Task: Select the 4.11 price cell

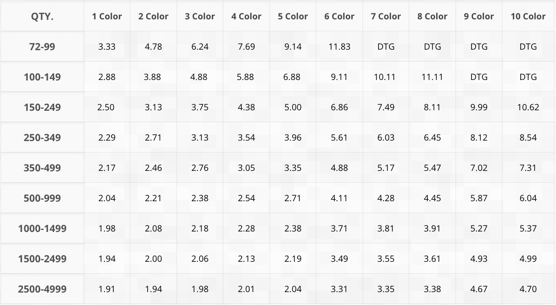Action: [x=339, y=198]
